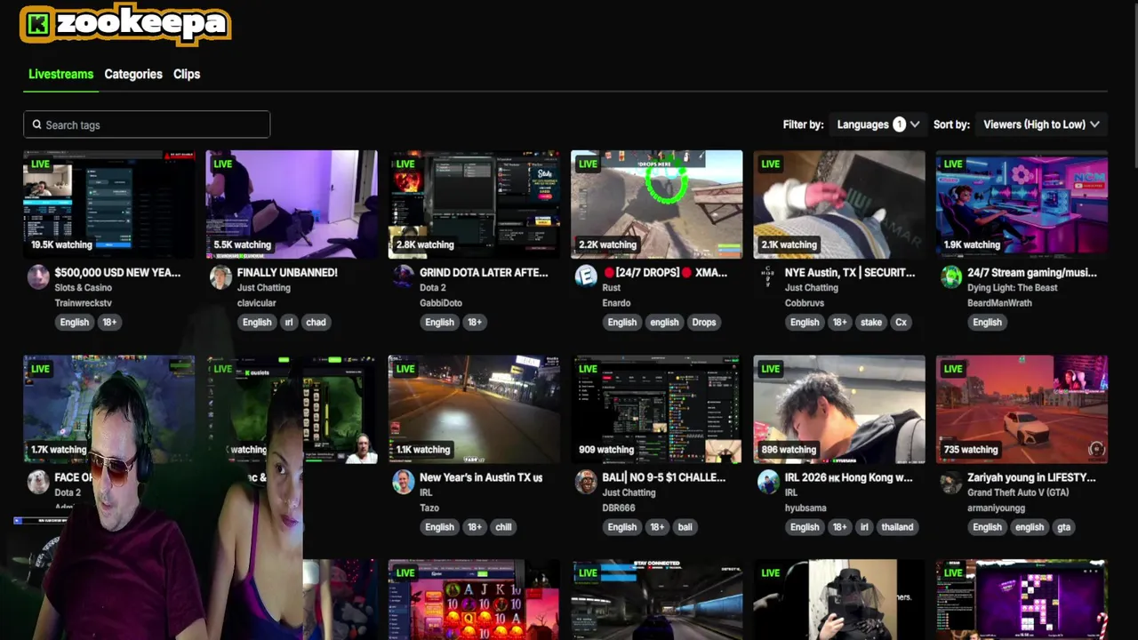This screenshot has height=640, width=1138.
Task: Select the 18+ tag on Trainwreckstv stream
Action: click(x=109, y=322)
